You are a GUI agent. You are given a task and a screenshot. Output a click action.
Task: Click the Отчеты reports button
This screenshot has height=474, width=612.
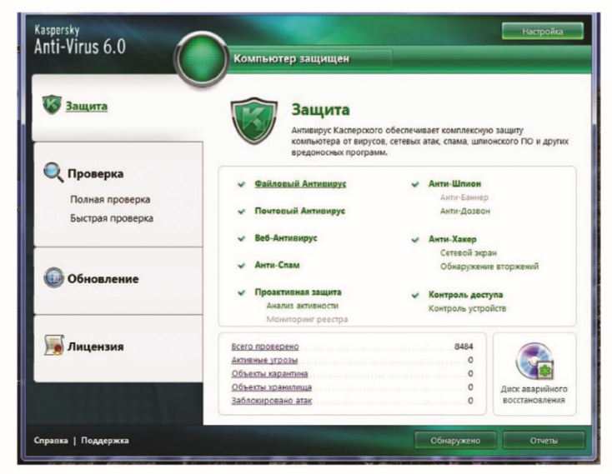click(544, 441)
